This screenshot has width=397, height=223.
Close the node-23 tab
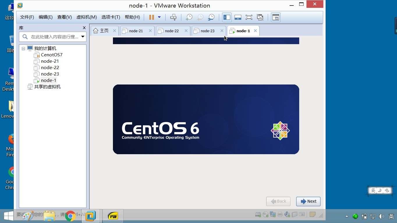222,31
